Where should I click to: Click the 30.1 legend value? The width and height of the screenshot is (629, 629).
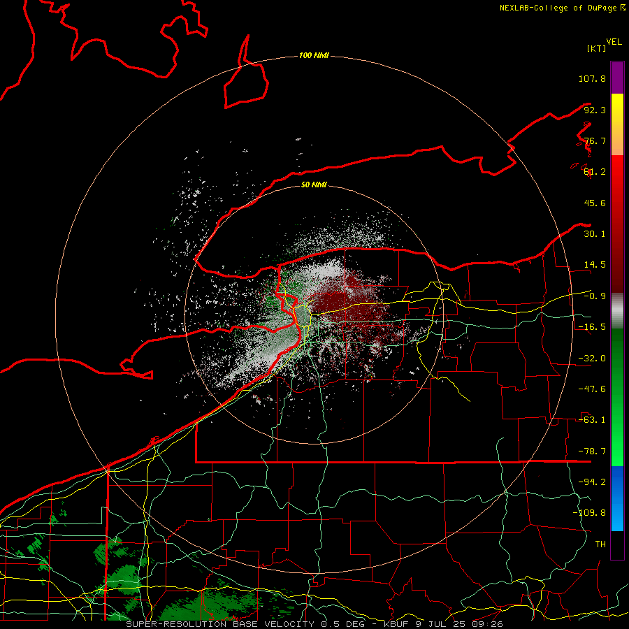click(595, 234)
